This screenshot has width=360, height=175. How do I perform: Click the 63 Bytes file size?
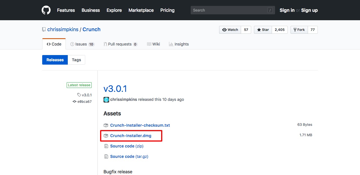305,125
